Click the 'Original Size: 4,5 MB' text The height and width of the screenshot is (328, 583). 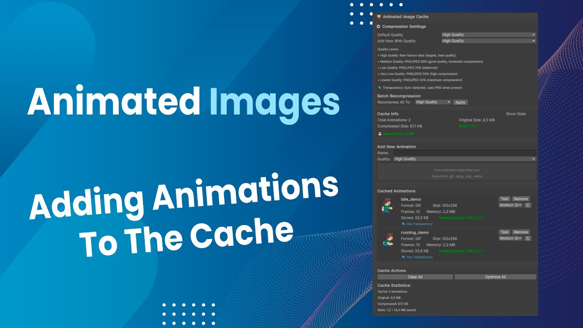476,120
